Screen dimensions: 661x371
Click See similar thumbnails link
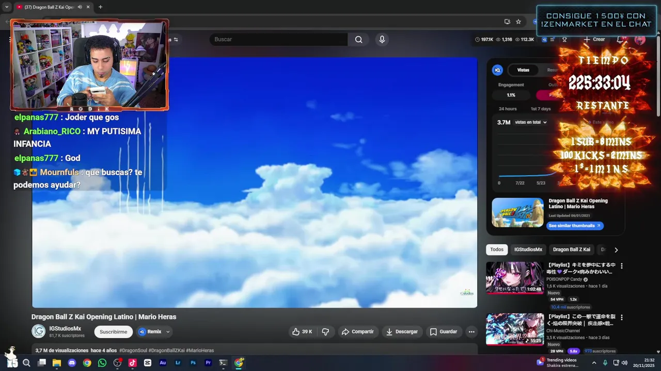tap(575, 226)
